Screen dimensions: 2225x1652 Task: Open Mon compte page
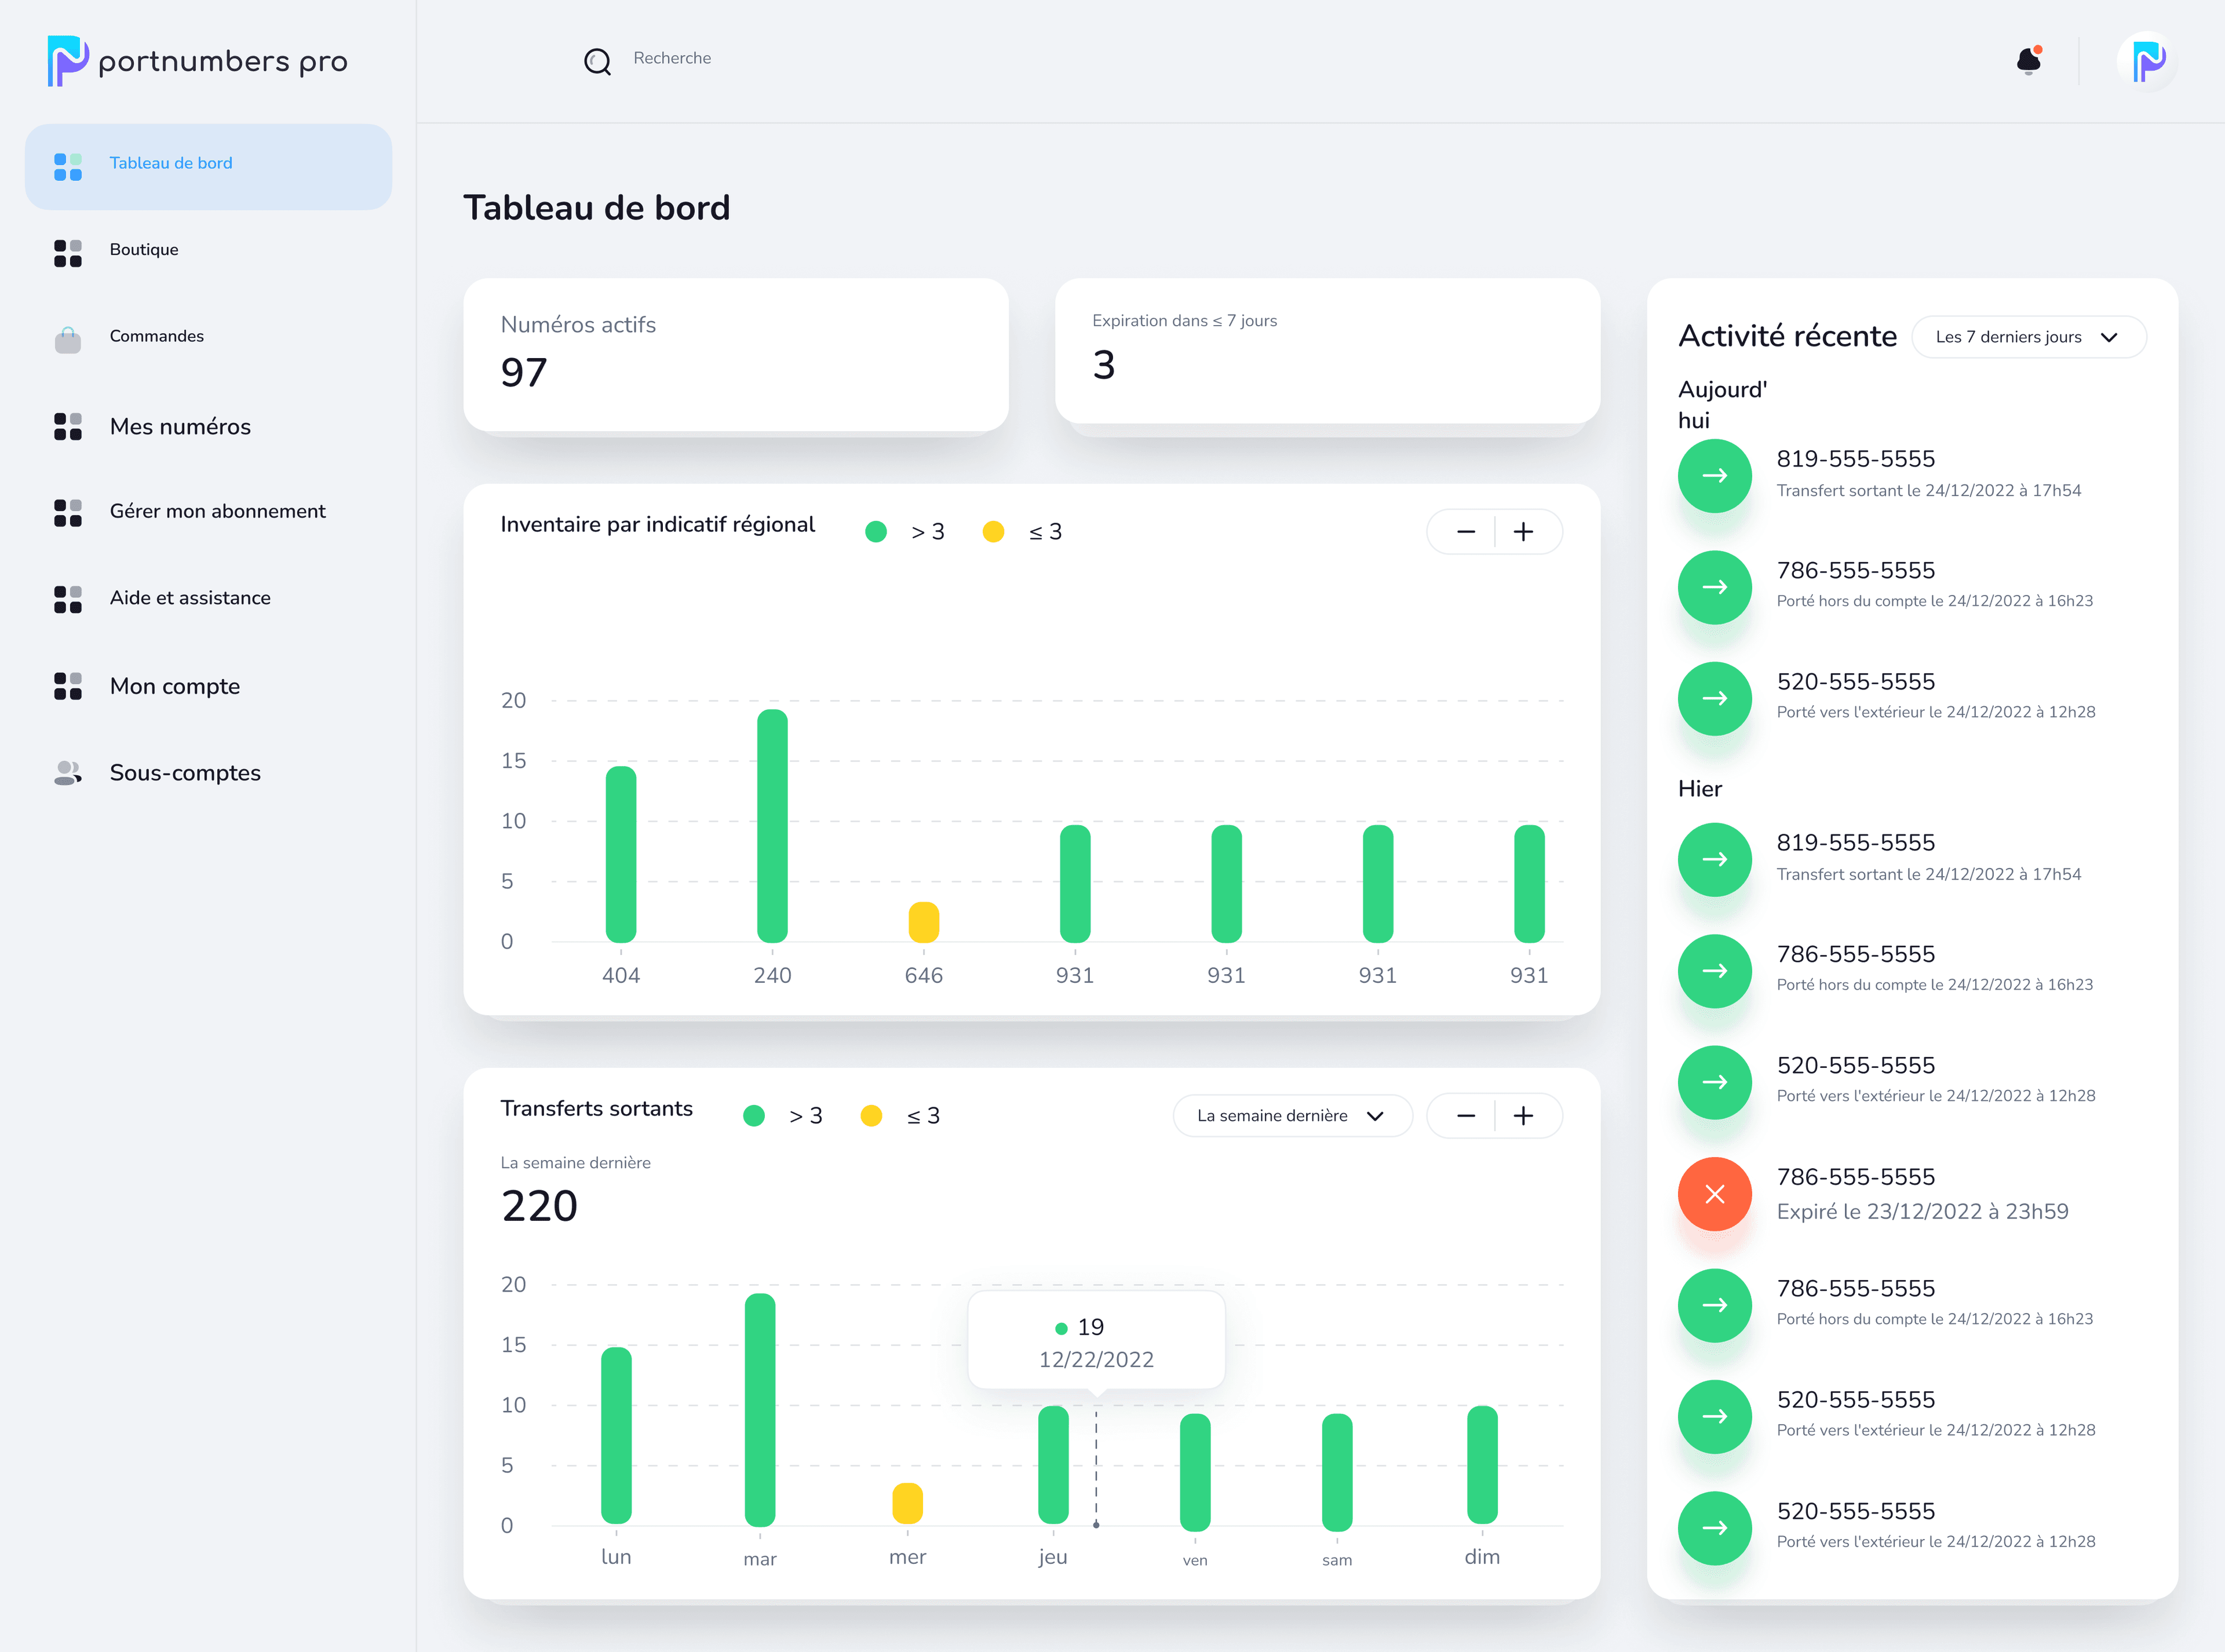point(175,686)
